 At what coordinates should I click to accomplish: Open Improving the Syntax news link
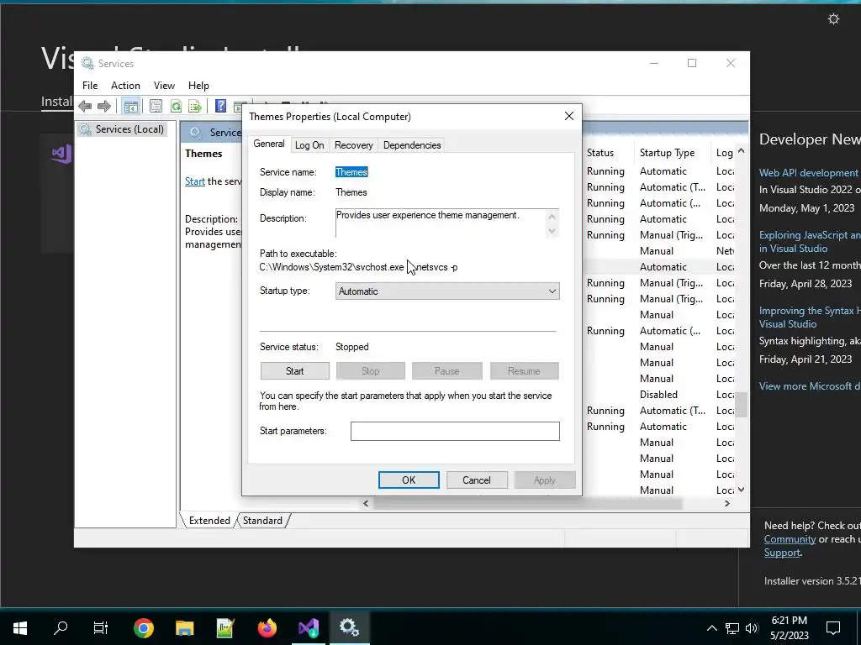pyautogui.click(x=810, y=317)
